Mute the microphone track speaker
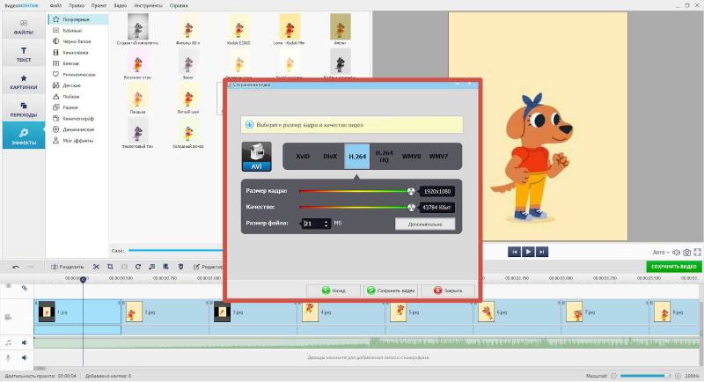The height and width of the screenshot is (382, 704). point(25,357)
